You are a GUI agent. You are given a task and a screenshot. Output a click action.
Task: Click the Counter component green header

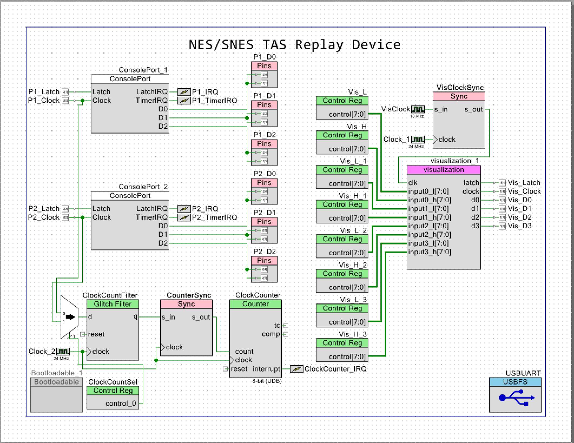point(255,304)
